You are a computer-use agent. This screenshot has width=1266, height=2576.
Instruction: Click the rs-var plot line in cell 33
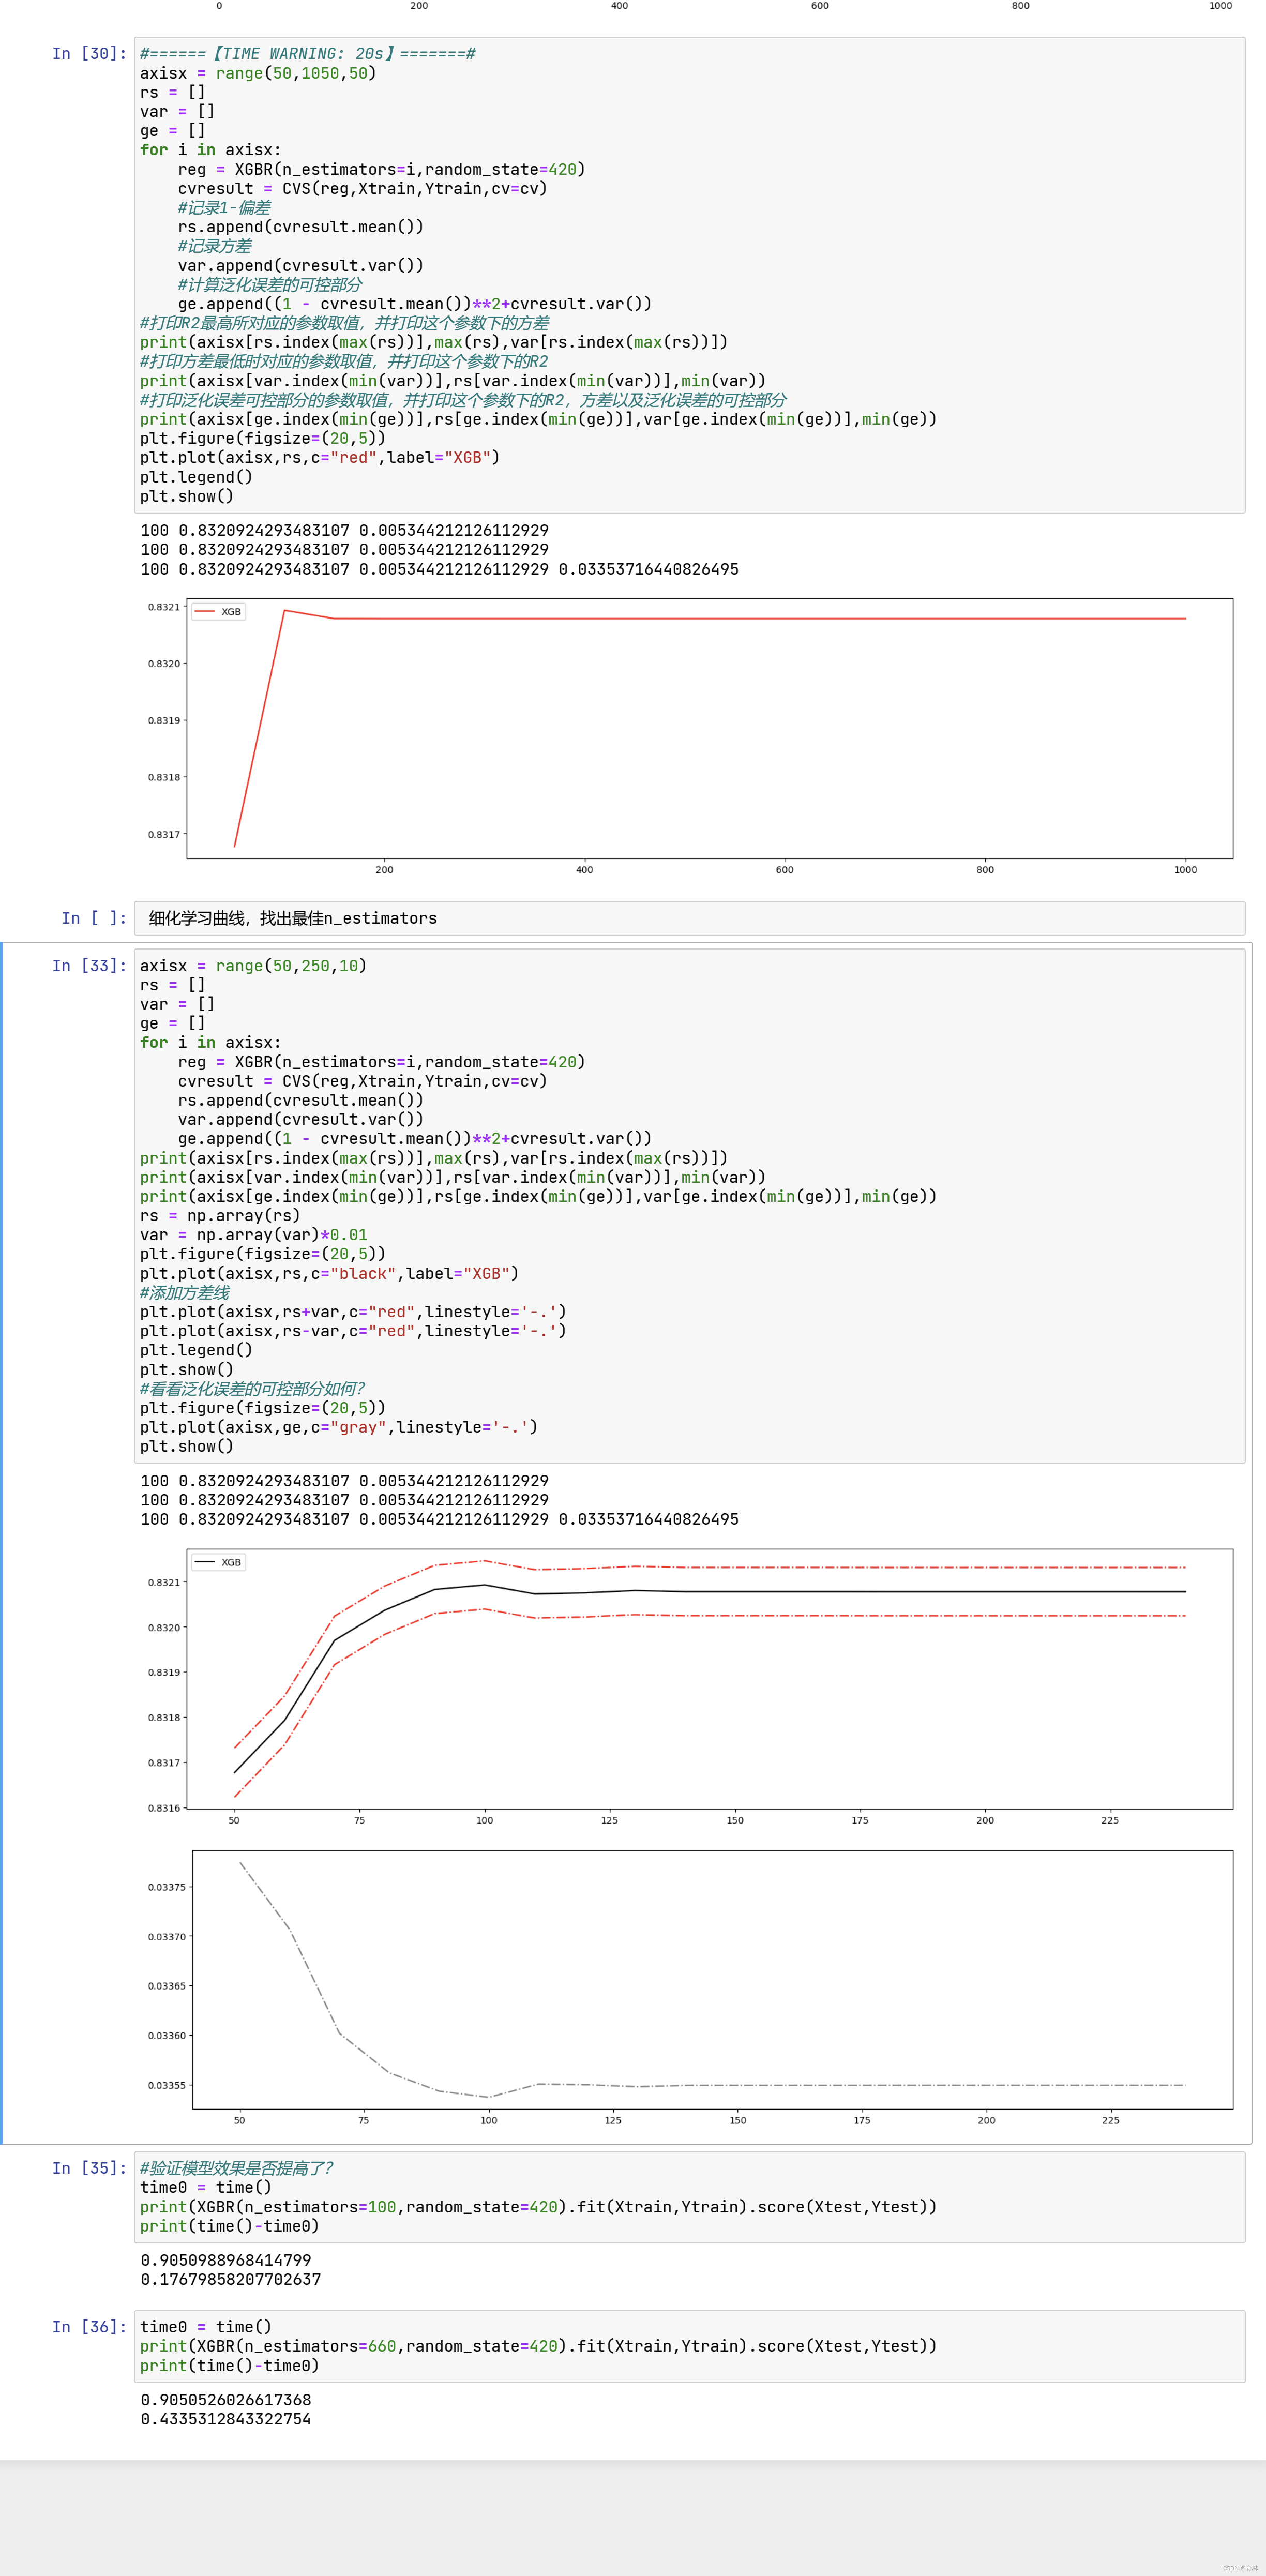pos(353,1331)
